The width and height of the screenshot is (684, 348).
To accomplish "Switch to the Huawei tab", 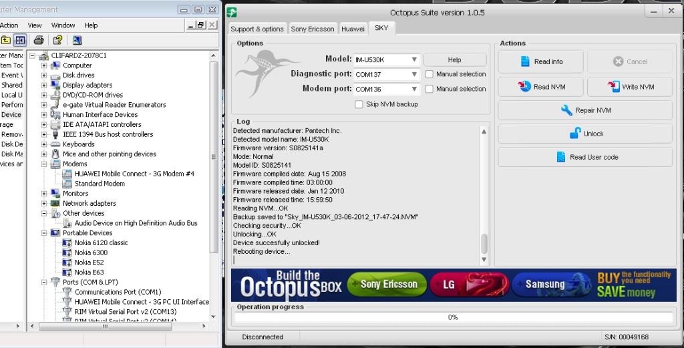I will [x=353, y=29].
